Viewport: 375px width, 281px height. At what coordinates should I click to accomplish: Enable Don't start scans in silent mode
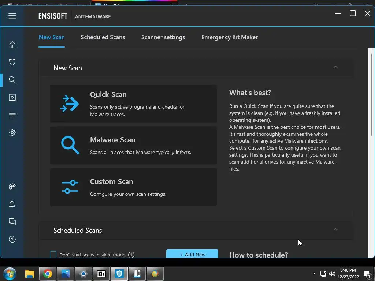(53, 255)
